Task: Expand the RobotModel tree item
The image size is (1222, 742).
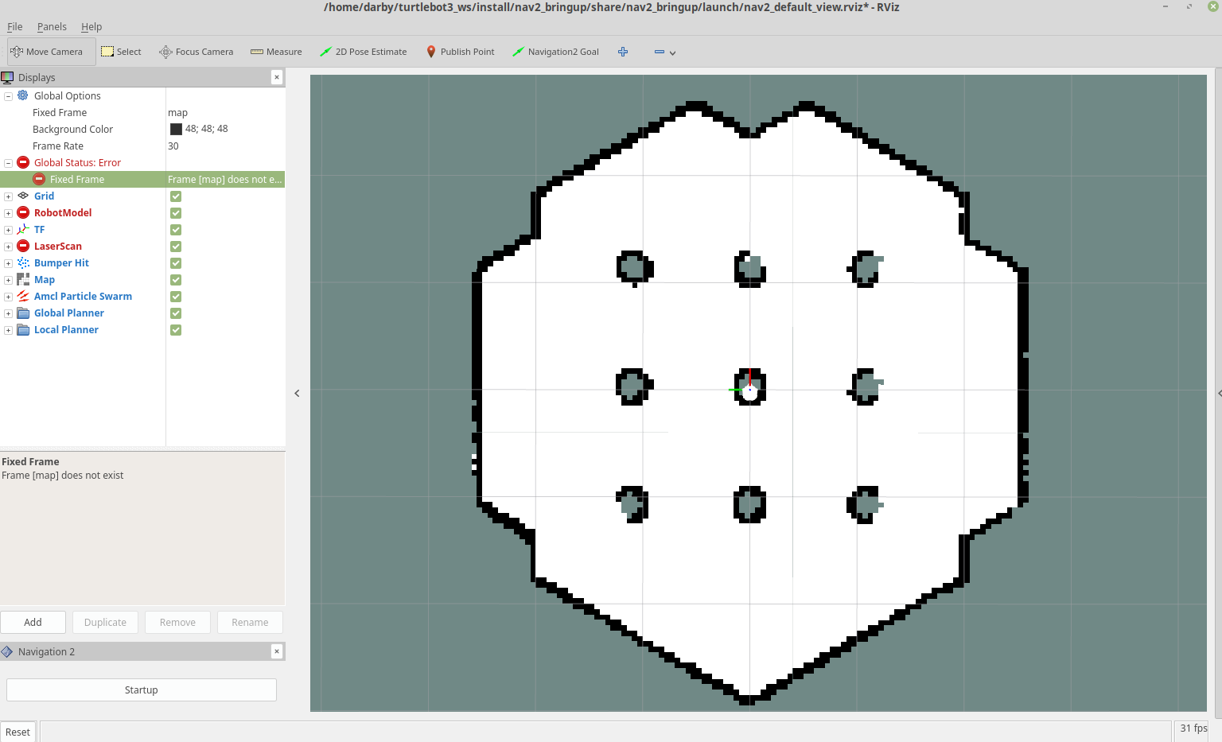Action: coord(8,212)
